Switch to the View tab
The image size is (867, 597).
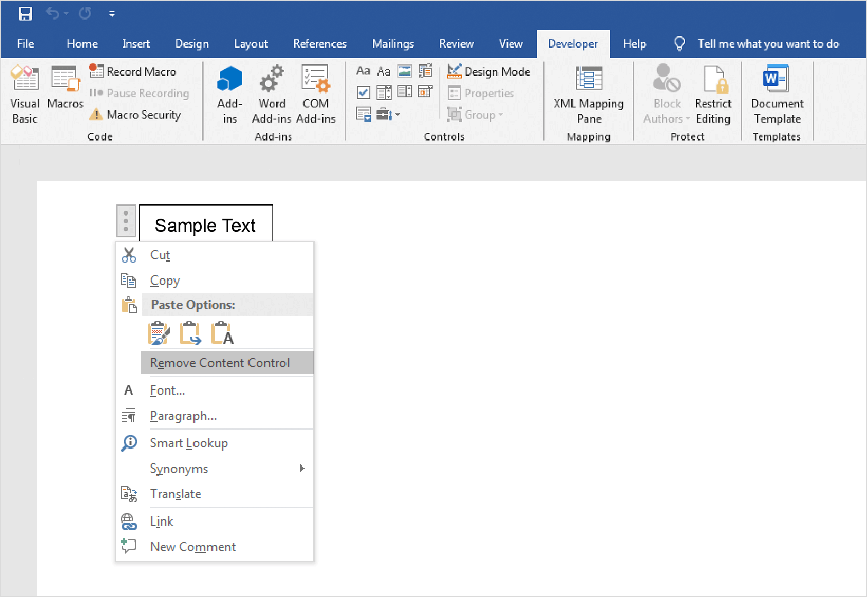tap(511, 44)
